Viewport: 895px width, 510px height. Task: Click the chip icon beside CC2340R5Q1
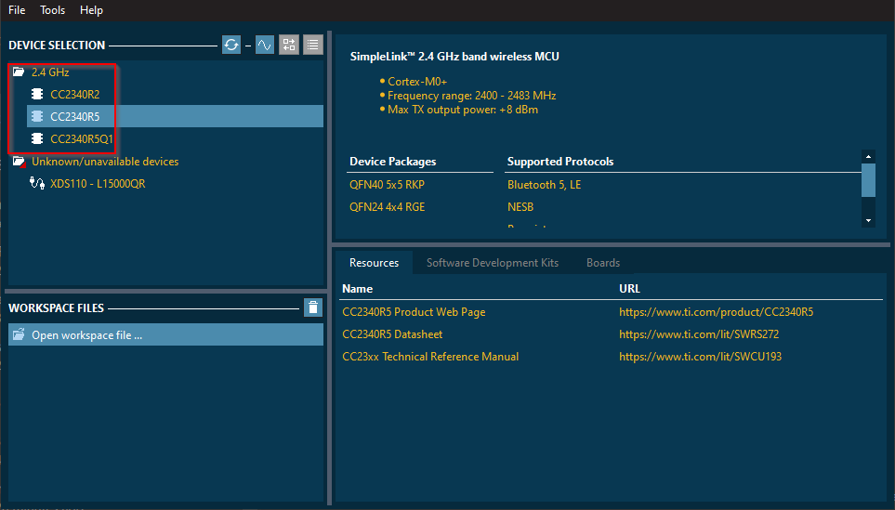(x=37, y=138)
